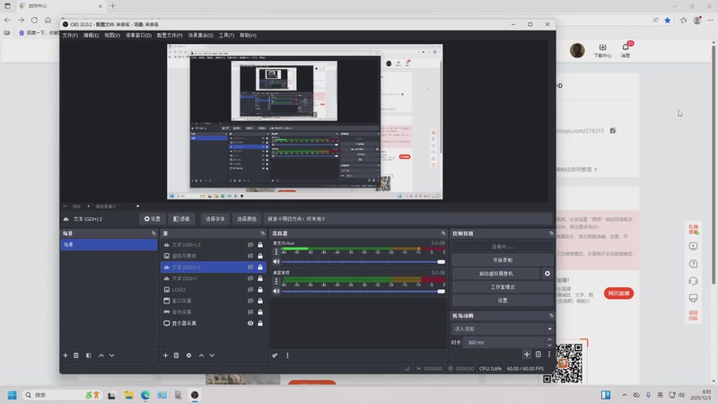
Task: Show the LOGO source eye icon
Action: [250, 289]
